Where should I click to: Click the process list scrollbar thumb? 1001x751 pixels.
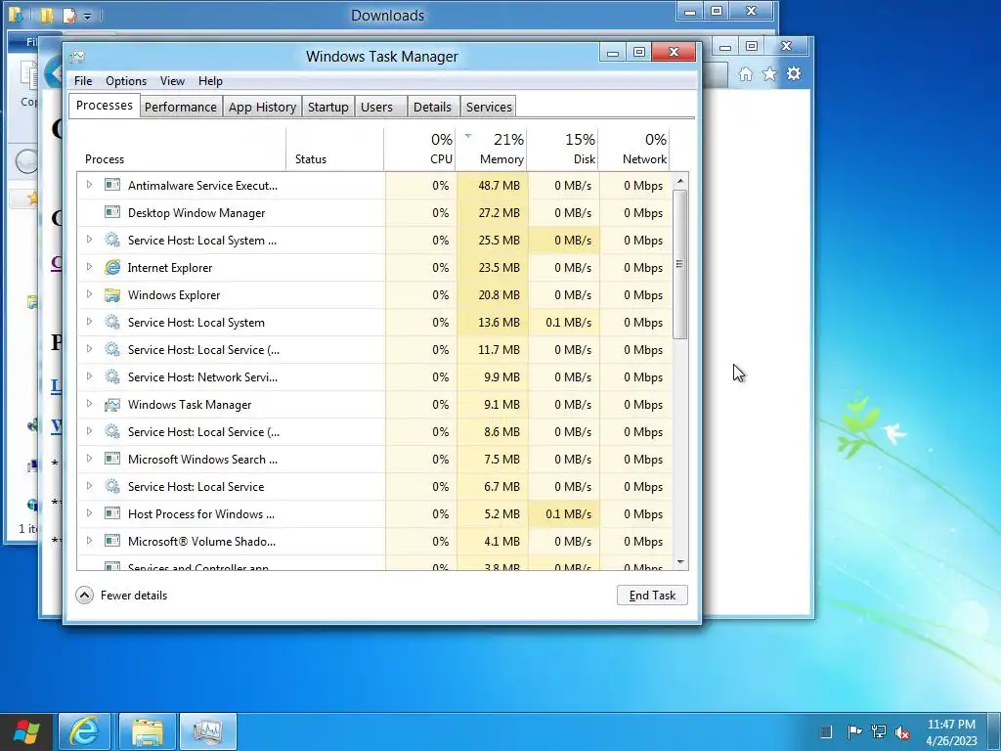(x=680, y=264)
